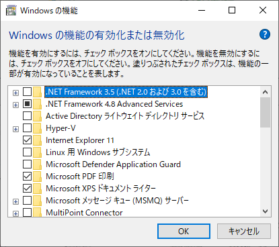This screenshot has height=247, width=279.
Task: Click the Windows Features title bar icon
Action: [x=11, y=11]
